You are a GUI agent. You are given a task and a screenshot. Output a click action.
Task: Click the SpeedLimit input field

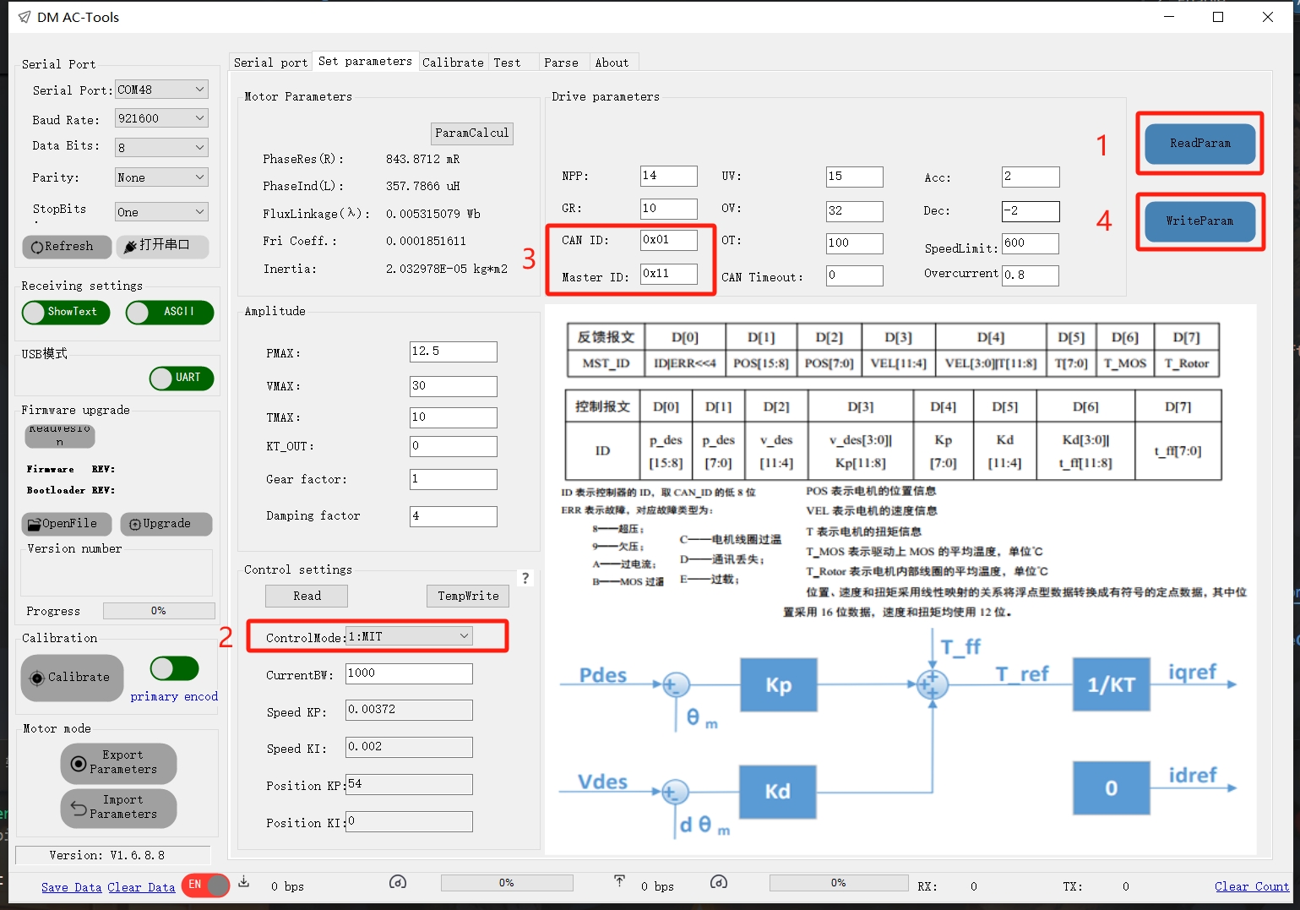pos(1031,243)
